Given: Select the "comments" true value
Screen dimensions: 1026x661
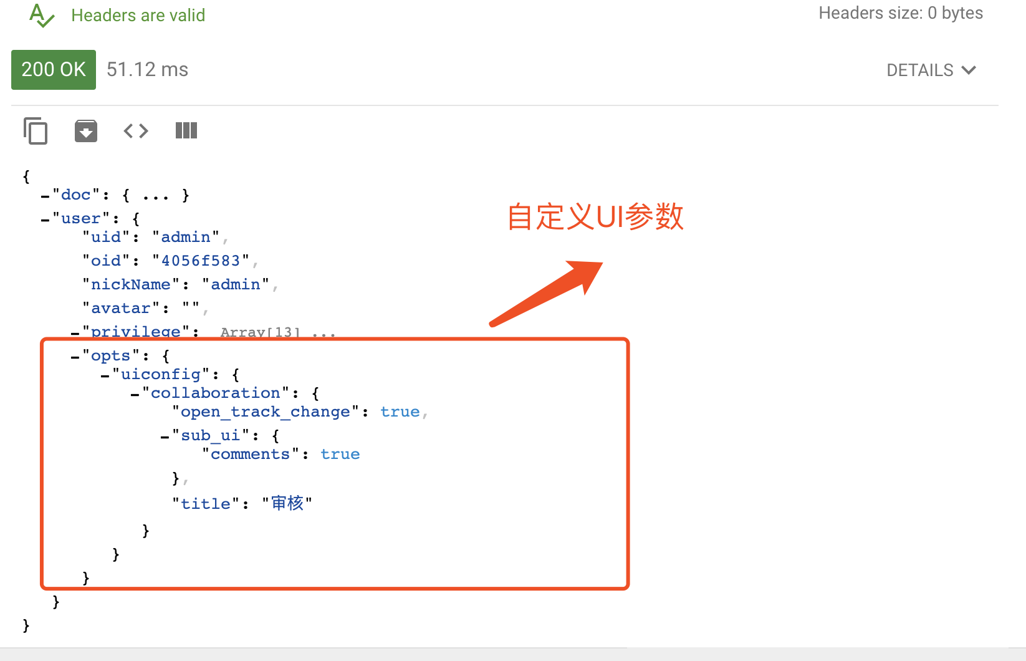Looking at the screenshot, I should [340, 455].
